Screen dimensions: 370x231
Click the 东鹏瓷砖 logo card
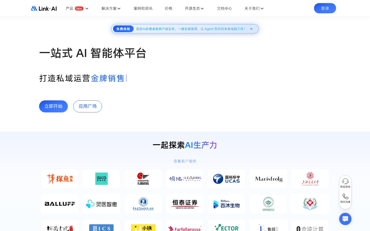(143, 179)
